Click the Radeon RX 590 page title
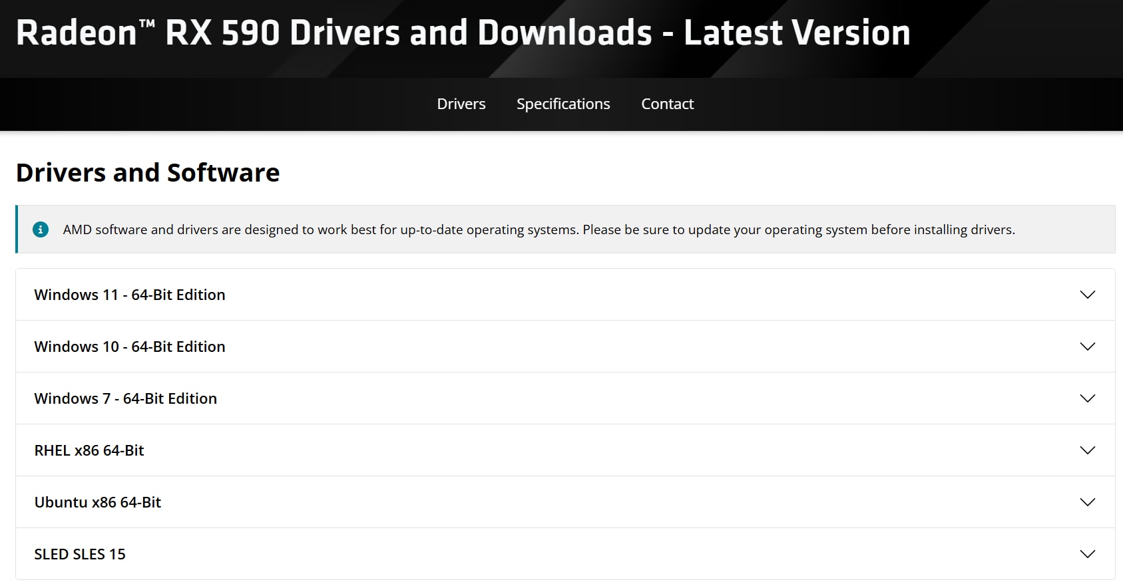The width and height of the screenshot is (1123, 584). [x=463, y=33]
